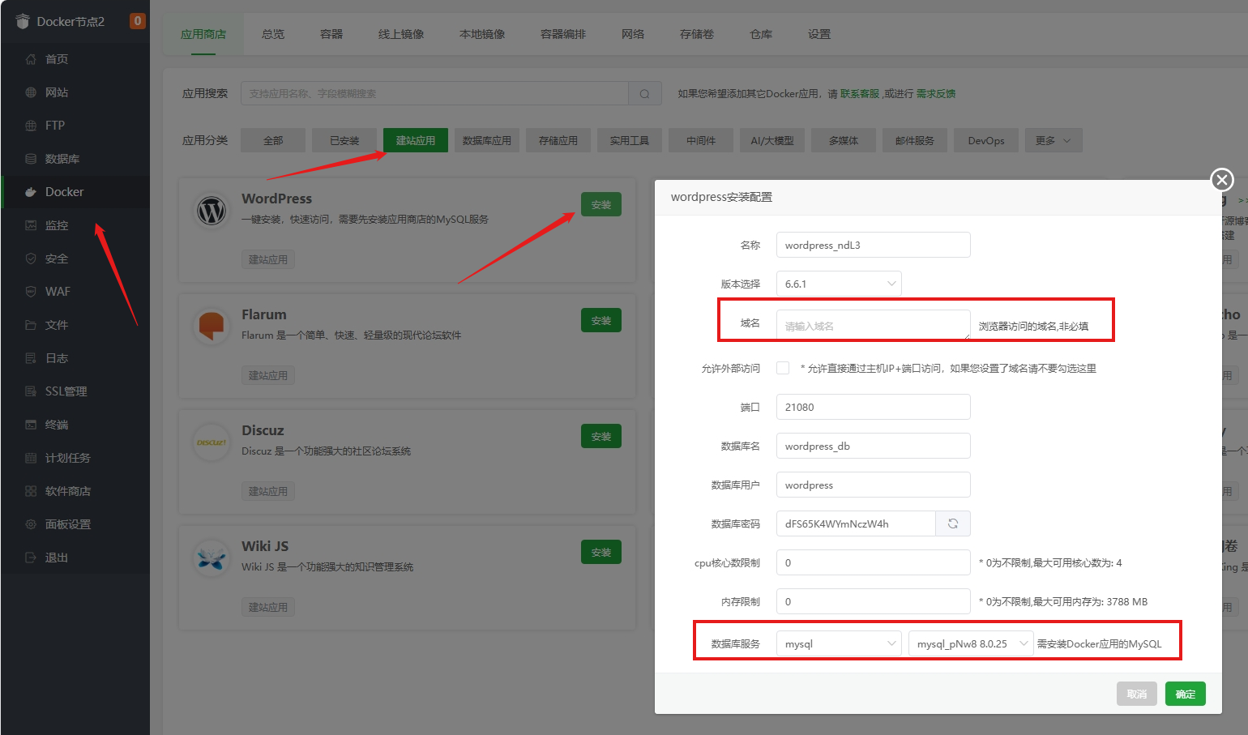1248x735 pixels.
Task: Regenerate the database password with refresh icon
Action: [x=953, y=523]
